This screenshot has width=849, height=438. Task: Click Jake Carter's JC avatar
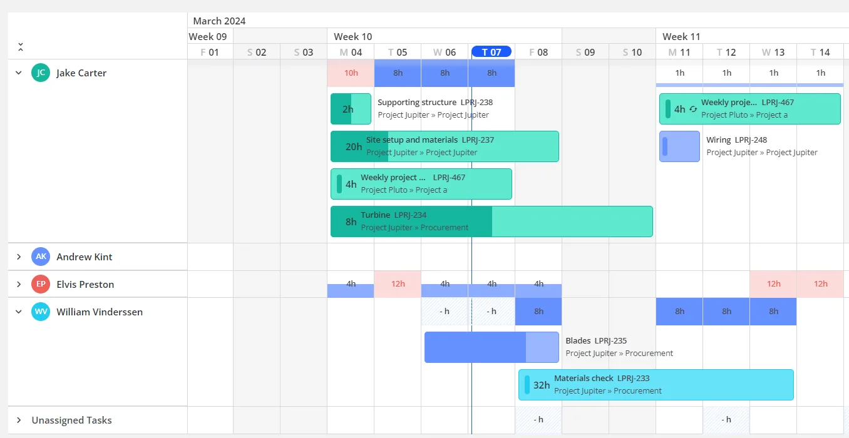41,73
